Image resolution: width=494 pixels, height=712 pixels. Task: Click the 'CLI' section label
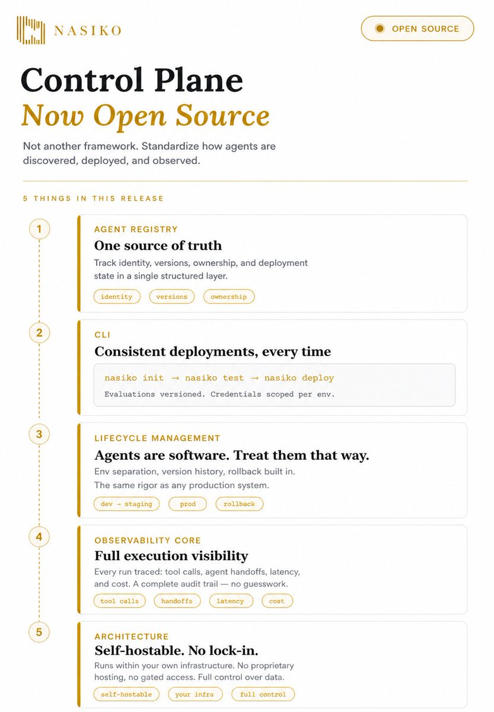click(x=103, y=335)
